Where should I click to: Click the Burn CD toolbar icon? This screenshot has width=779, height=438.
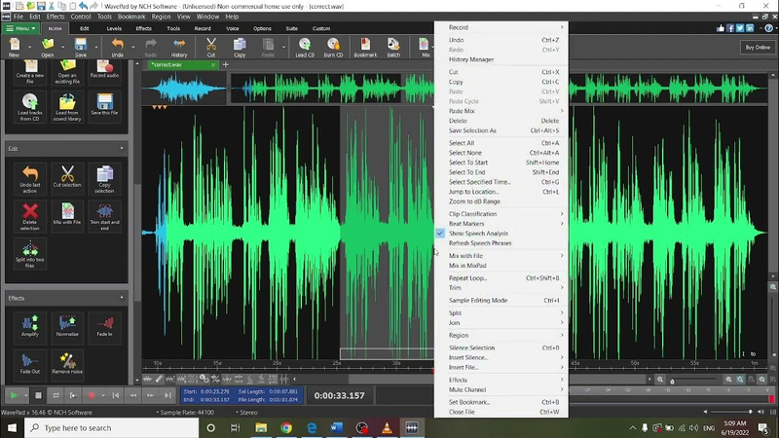pyautogui.click(x=333, y=47)
